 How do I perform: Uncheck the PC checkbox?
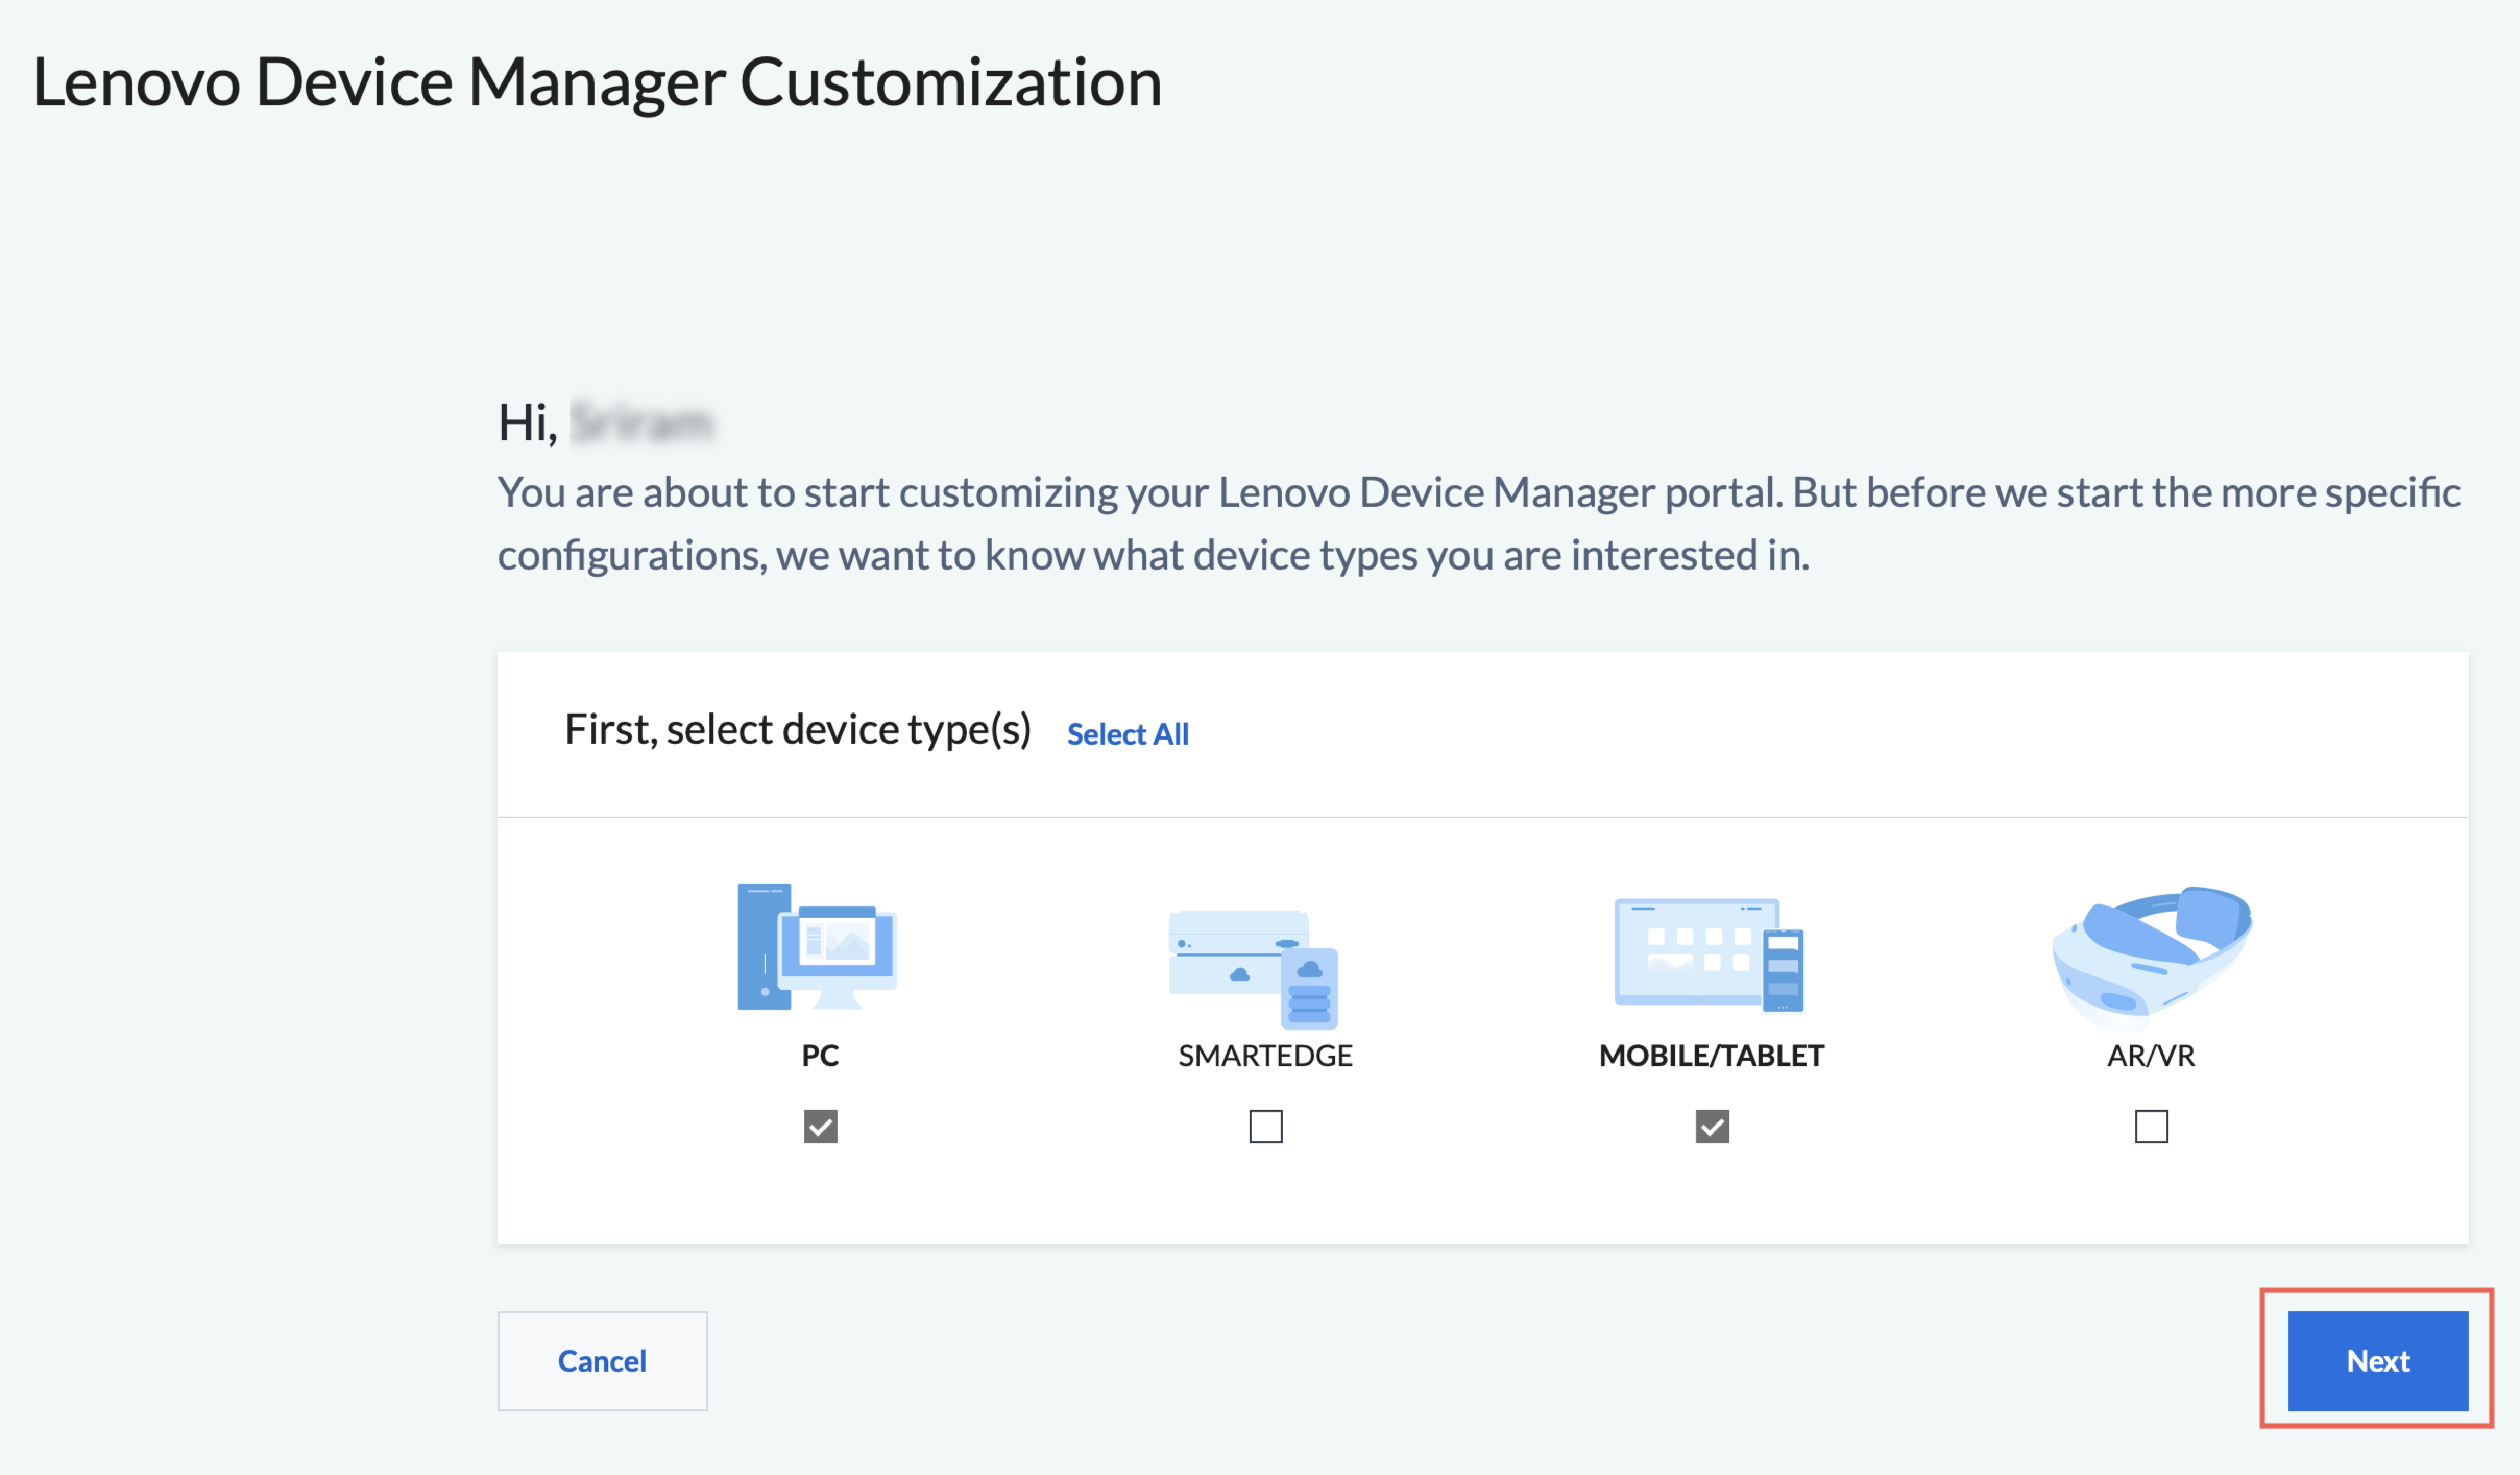(x=820, y=1126)
